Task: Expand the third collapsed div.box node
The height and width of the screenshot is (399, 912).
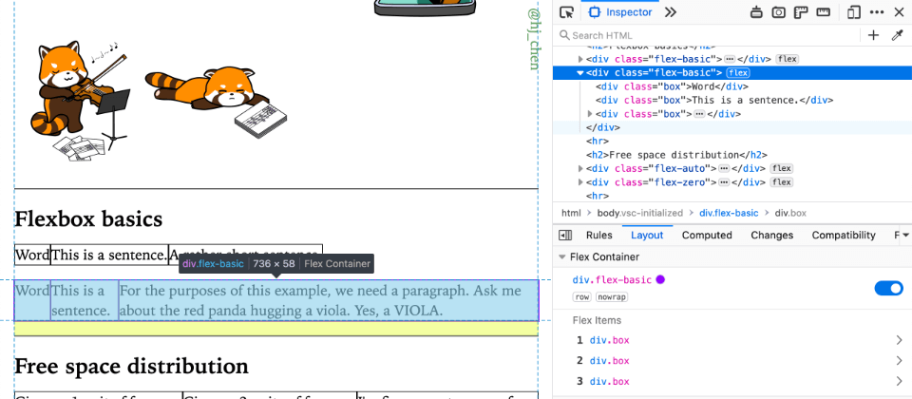Action: pyautogui.click(x=590, y=114)
